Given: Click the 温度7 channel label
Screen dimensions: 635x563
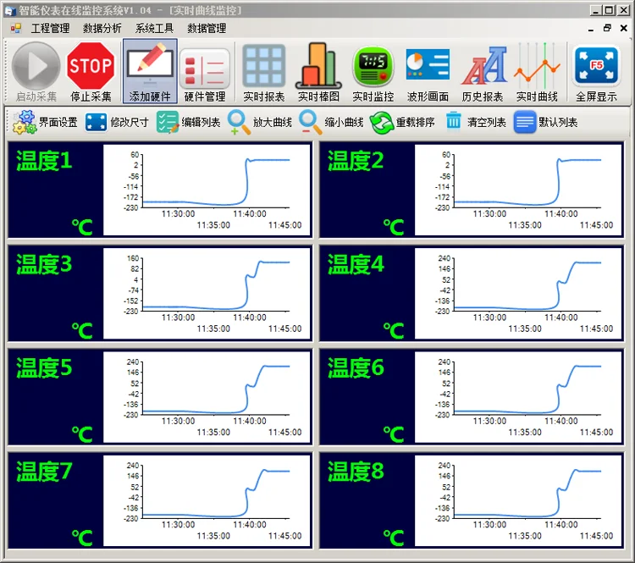Looking at the screenshot, I should pos(44,472).
